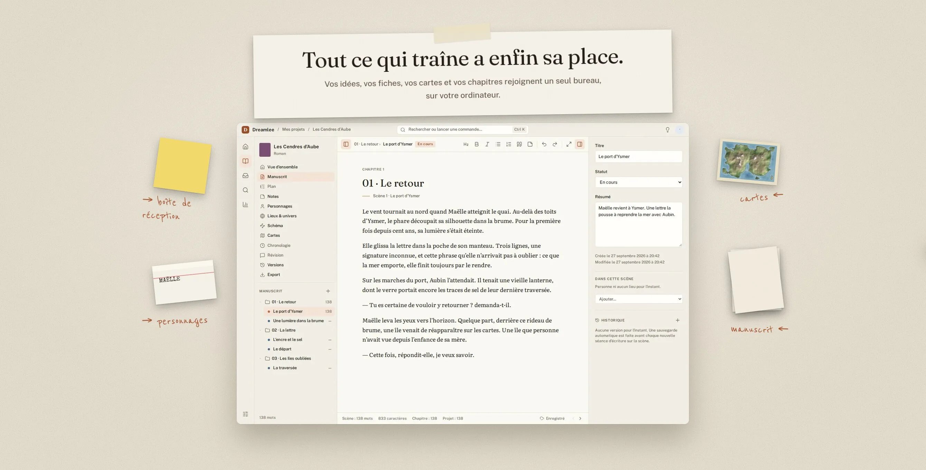Insert a numbered list
This screenshot has height=470, width=926.
point(509,144)
